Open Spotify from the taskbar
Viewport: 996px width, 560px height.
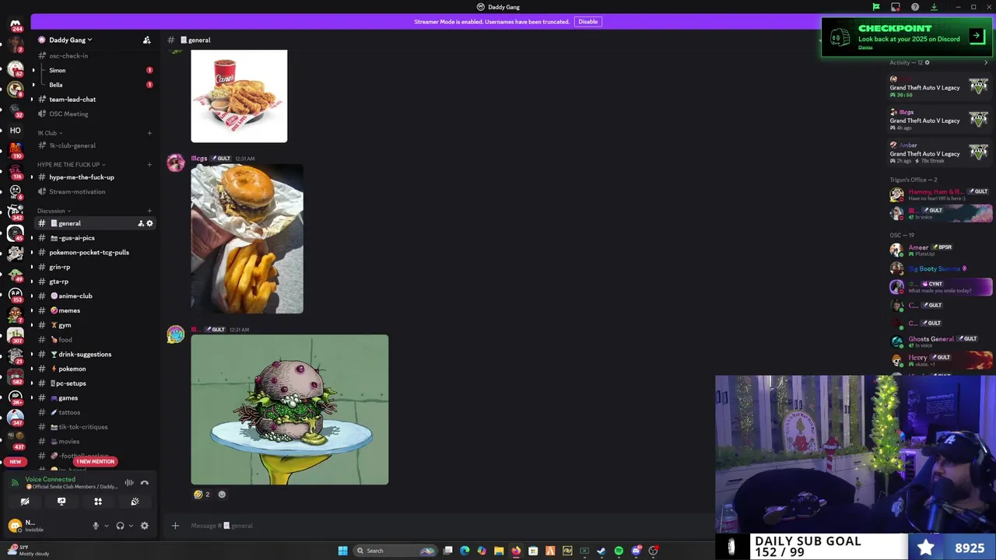click(x=619, y=551)
